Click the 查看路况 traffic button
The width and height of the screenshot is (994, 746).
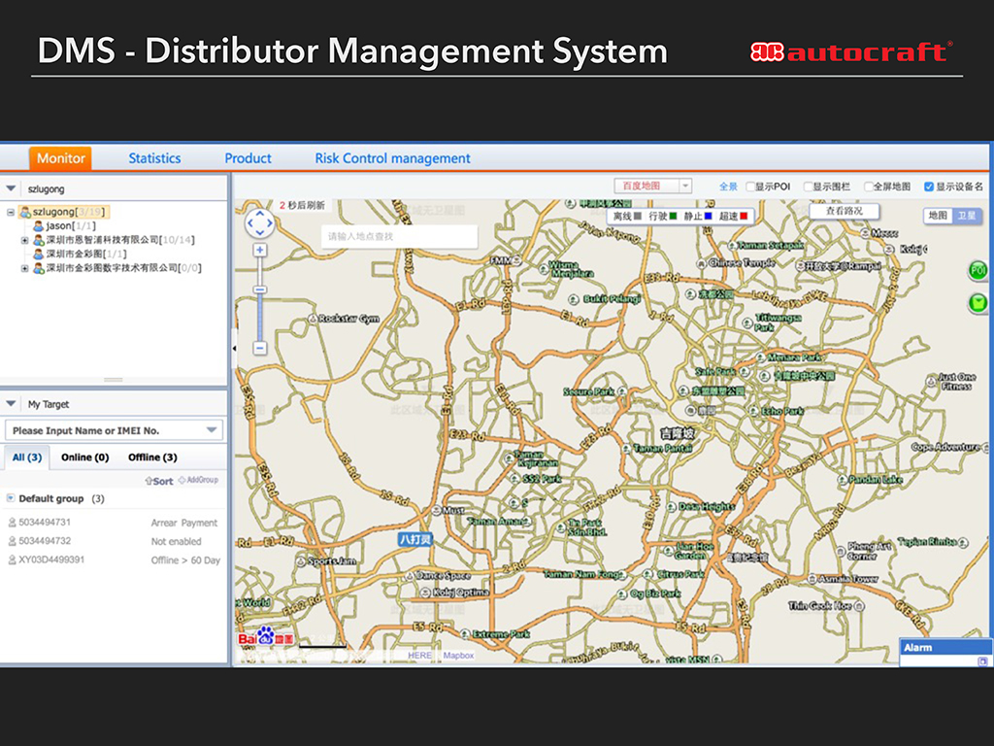coord(845,211)
